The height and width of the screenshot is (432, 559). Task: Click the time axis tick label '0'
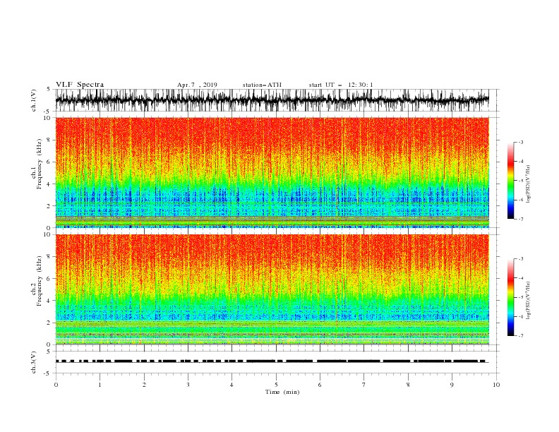pyautogui.click(x=56, y=385)
